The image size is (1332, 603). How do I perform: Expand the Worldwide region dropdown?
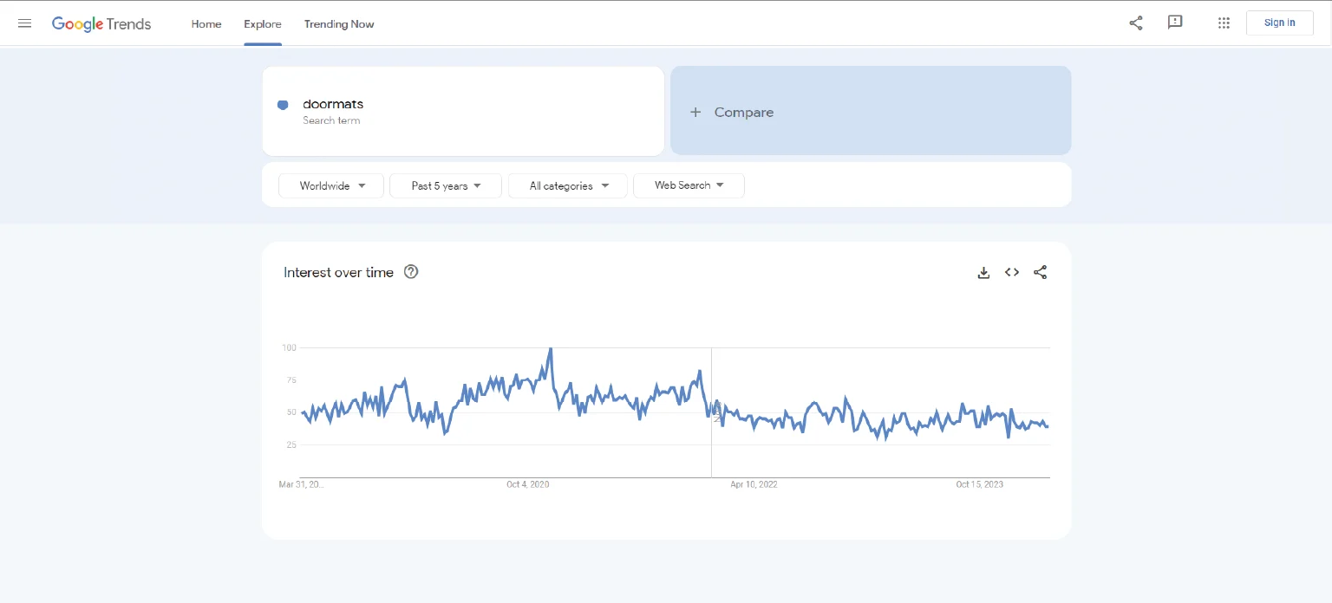click(x=331, y=186)
